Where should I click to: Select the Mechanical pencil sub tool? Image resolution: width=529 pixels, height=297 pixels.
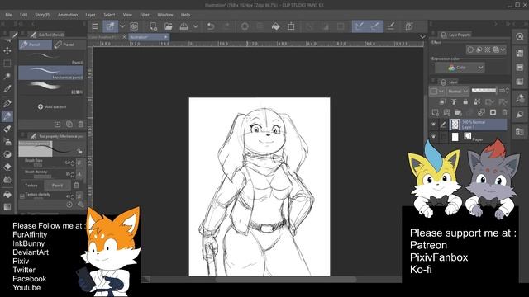click(x=50, y=73)
